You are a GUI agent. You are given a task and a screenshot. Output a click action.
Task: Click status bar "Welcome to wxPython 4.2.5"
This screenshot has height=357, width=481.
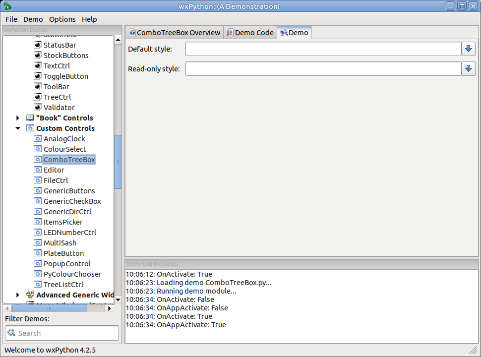50,350
